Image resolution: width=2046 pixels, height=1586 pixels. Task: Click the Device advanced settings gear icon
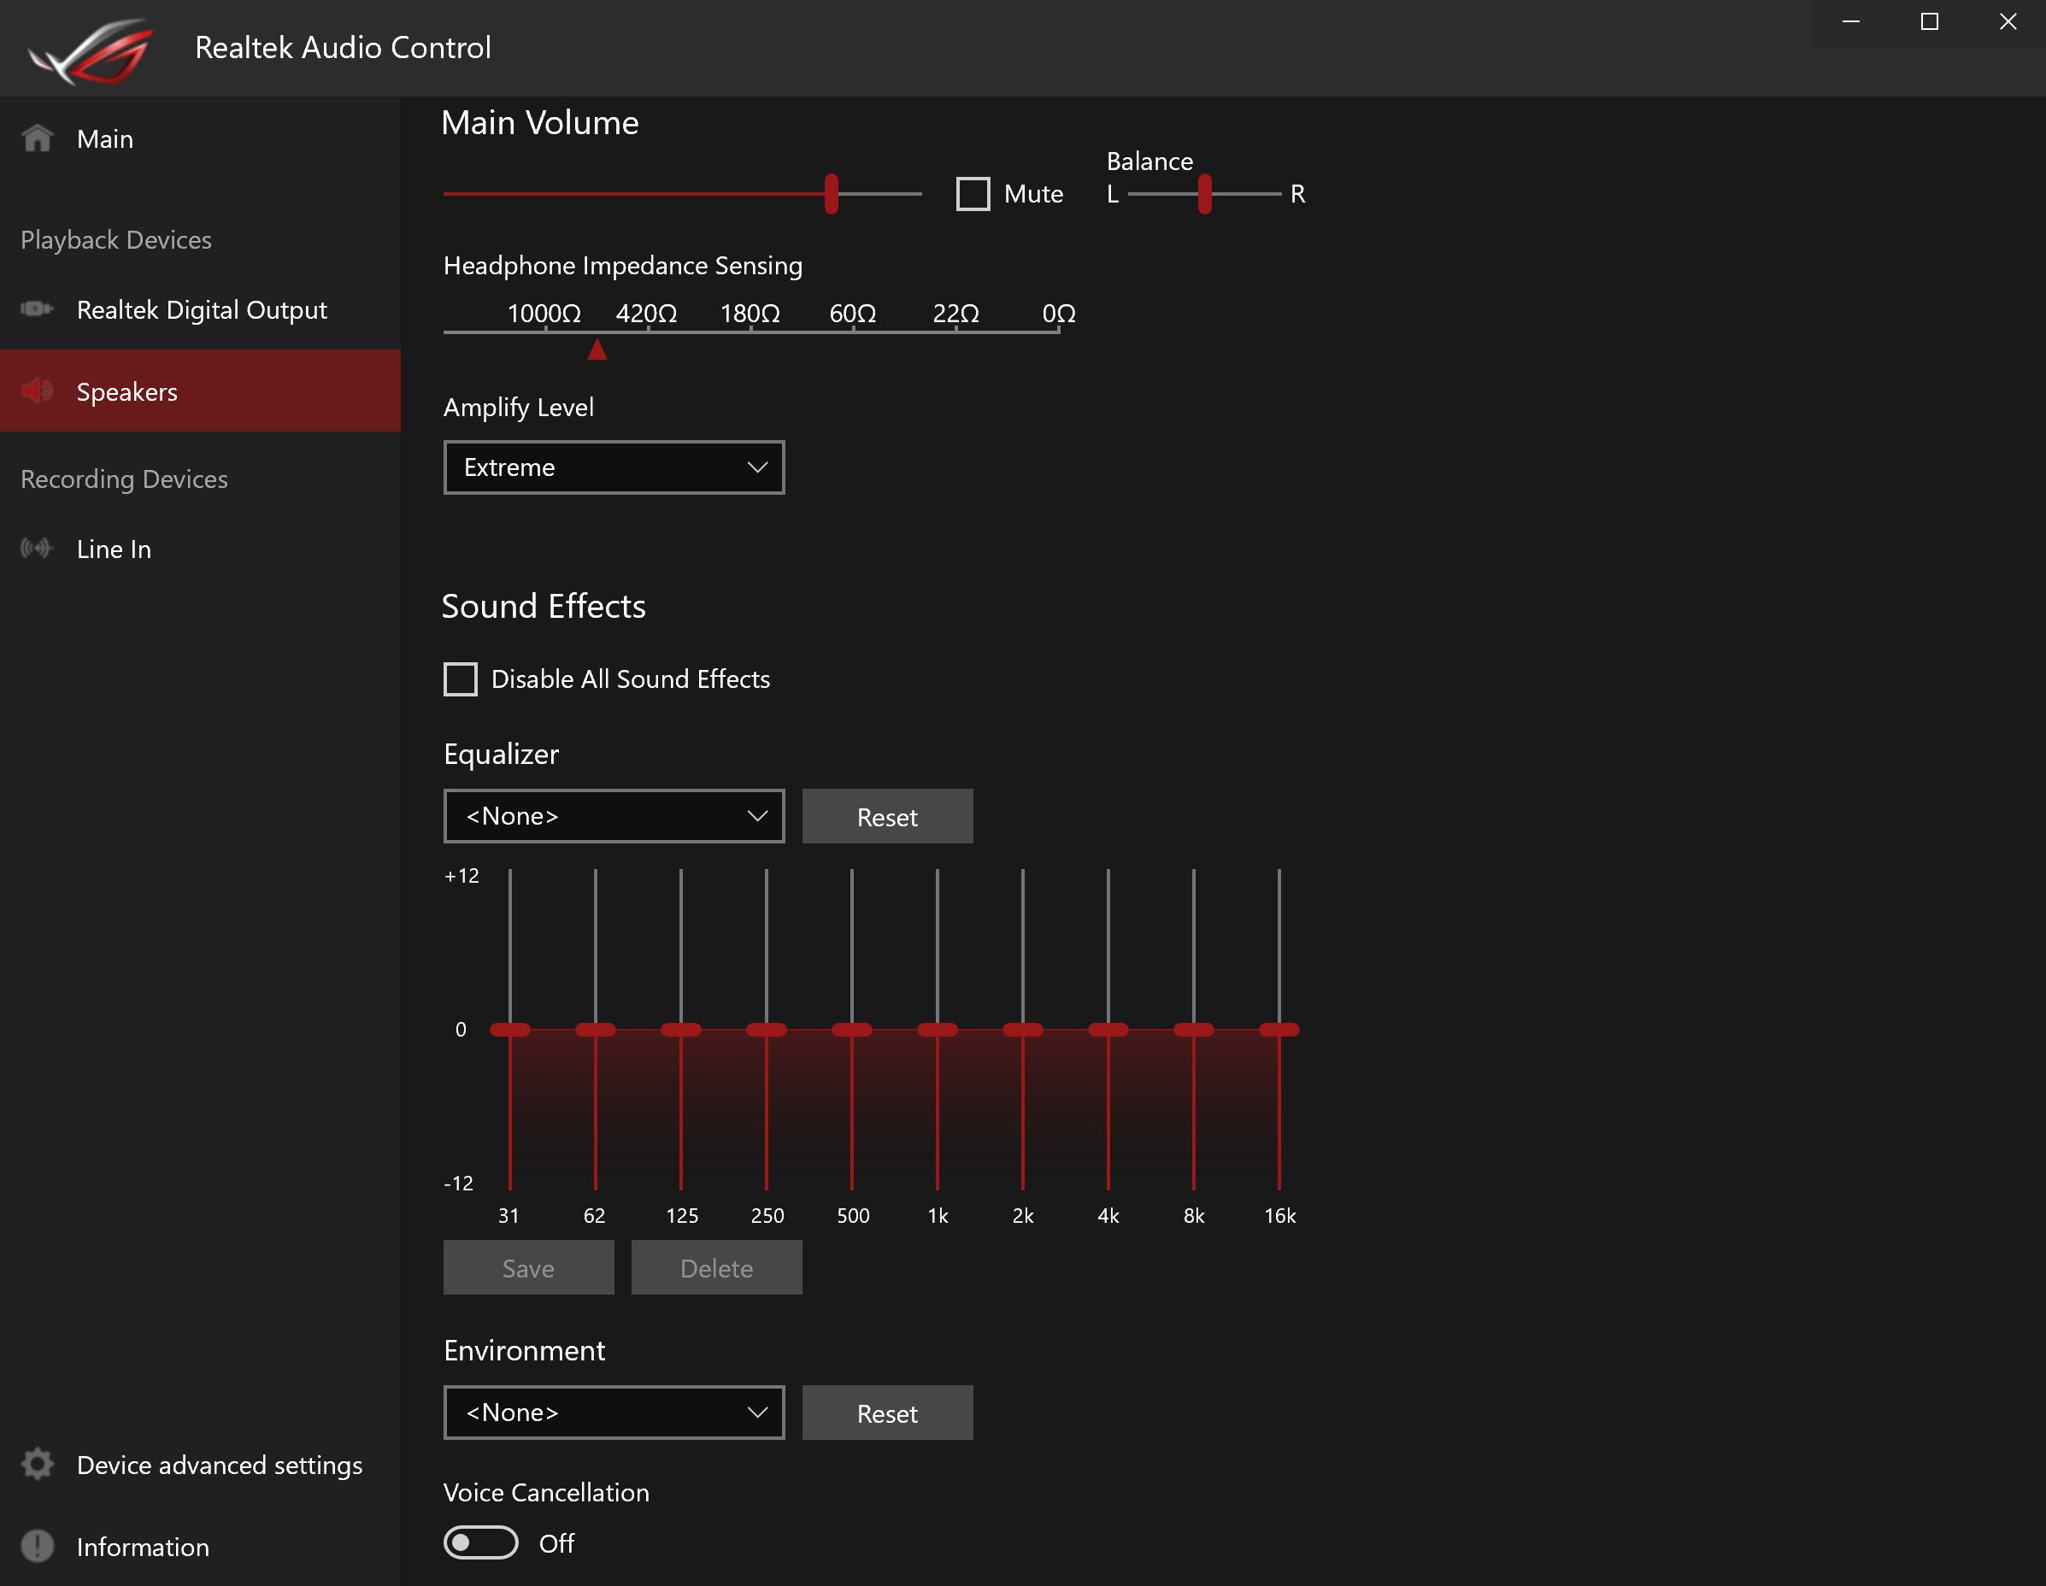pyautogui.click(x=38, y=1464)
